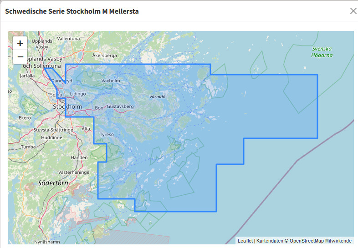Click the dialog title Schwedische Serie text
Image resolution: width=358 pixels, height=248 pixels.
click(72, 11)
